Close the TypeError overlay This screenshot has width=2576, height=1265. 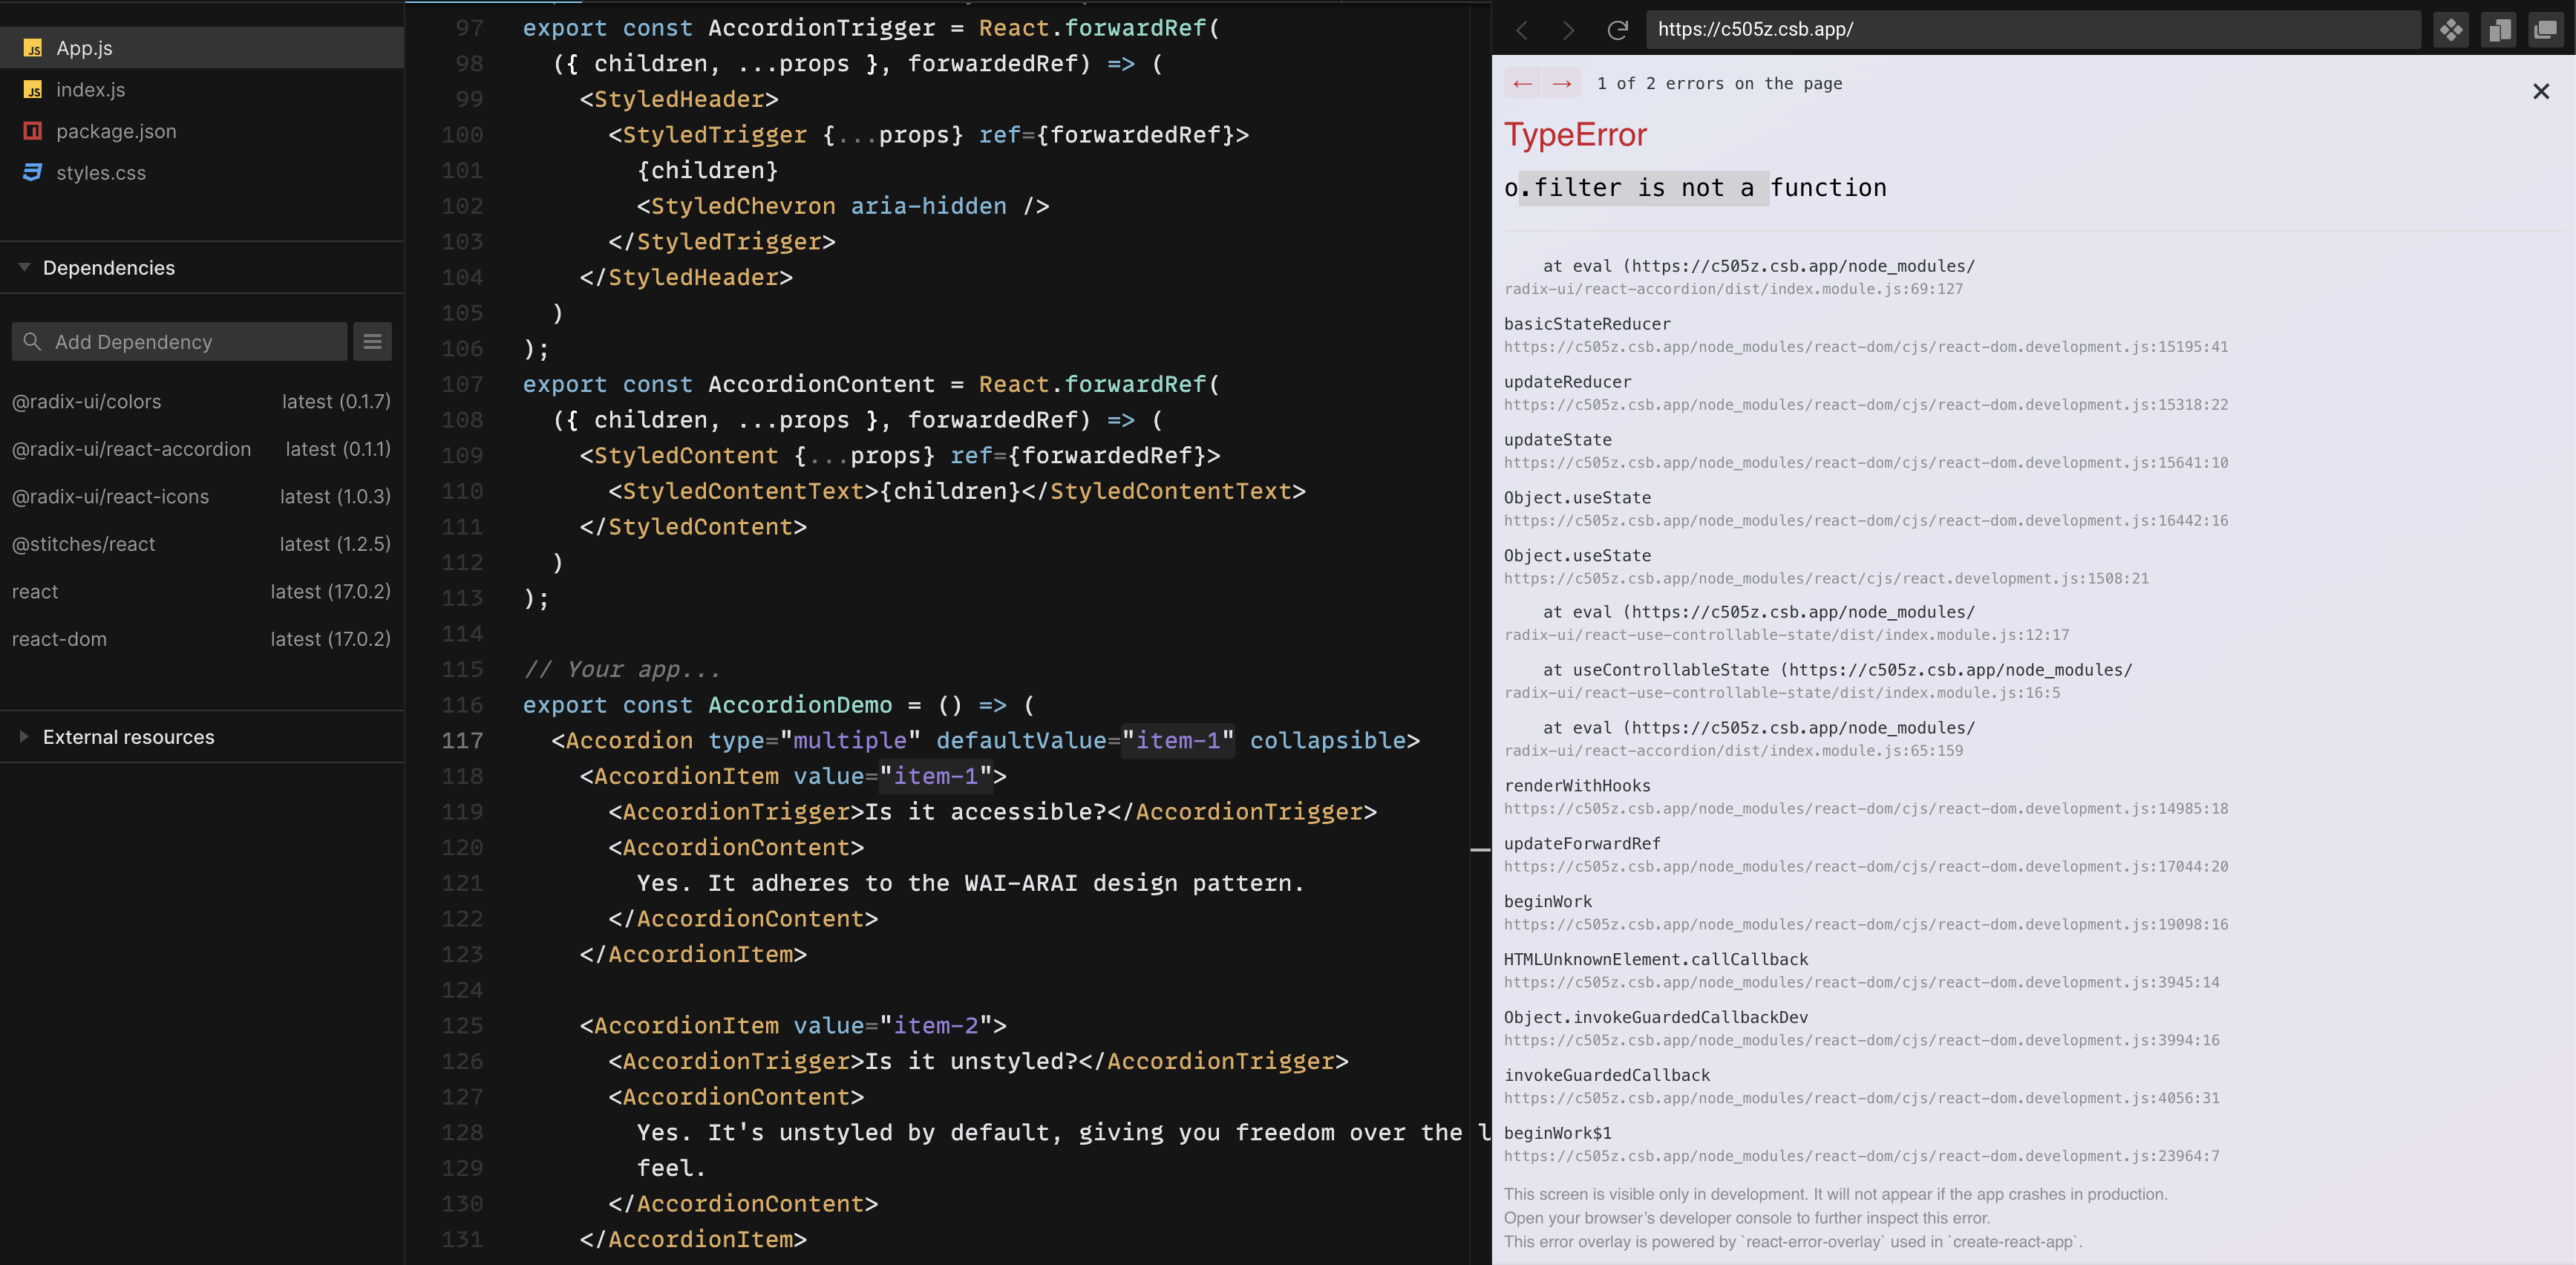[x=2540, y=91]
